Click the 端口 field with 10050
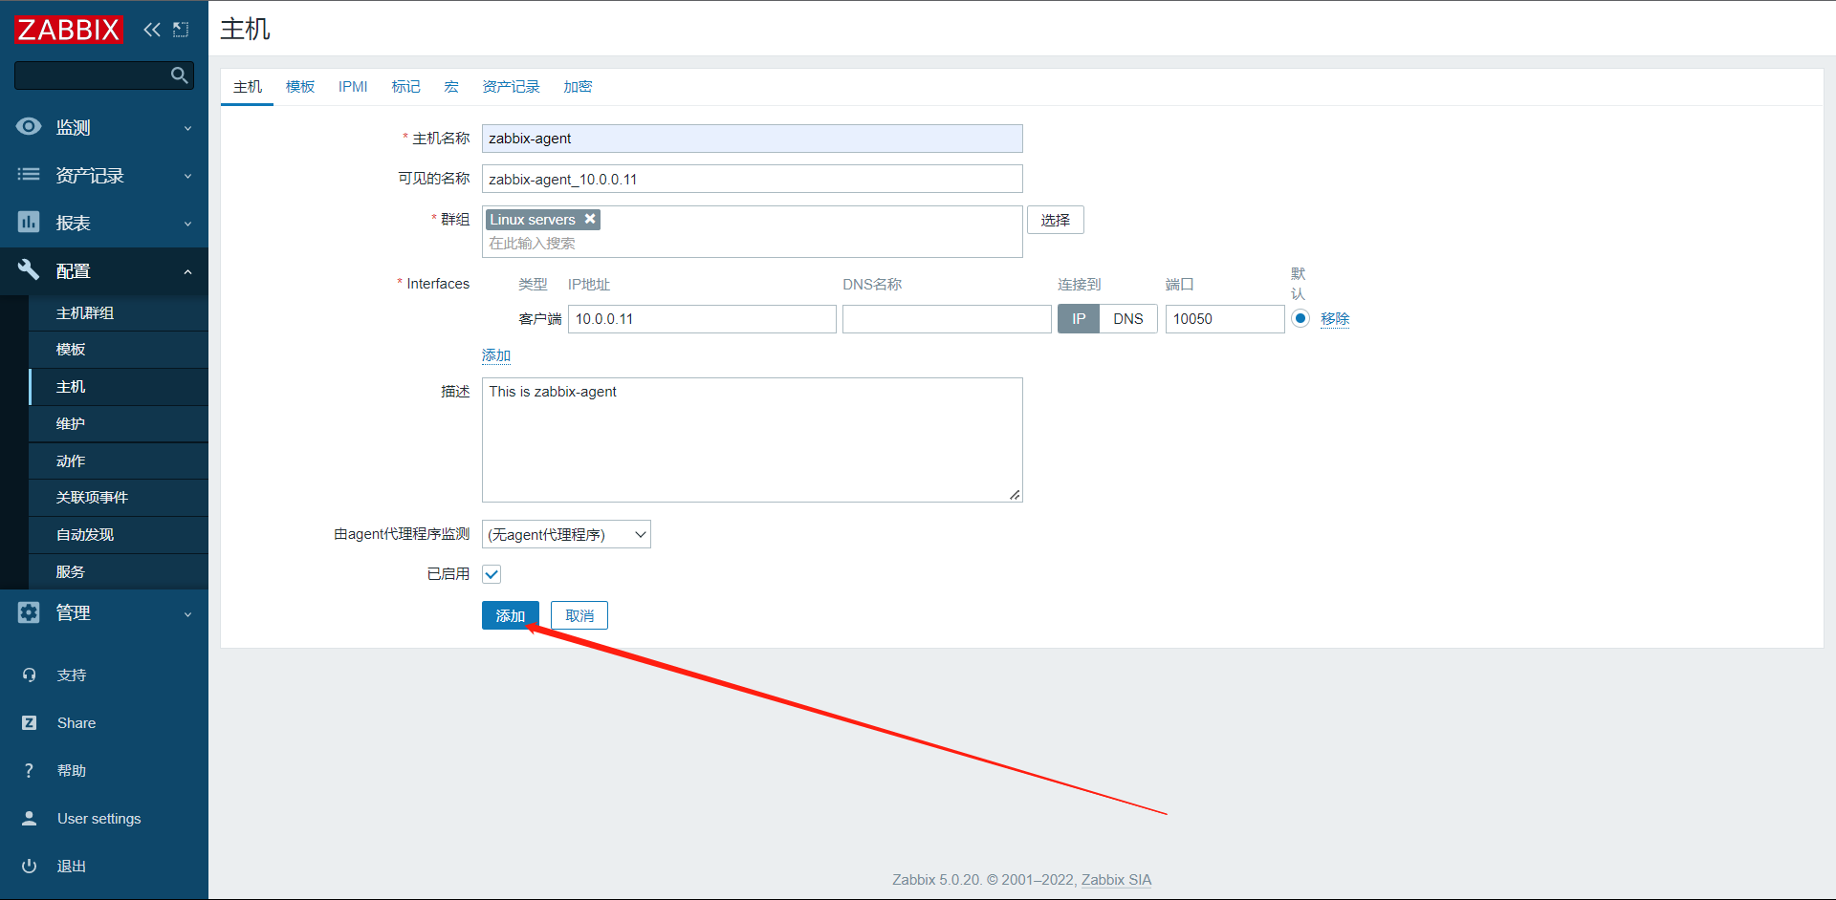Screen dimensions: 1836x900 pos(1225,319)
